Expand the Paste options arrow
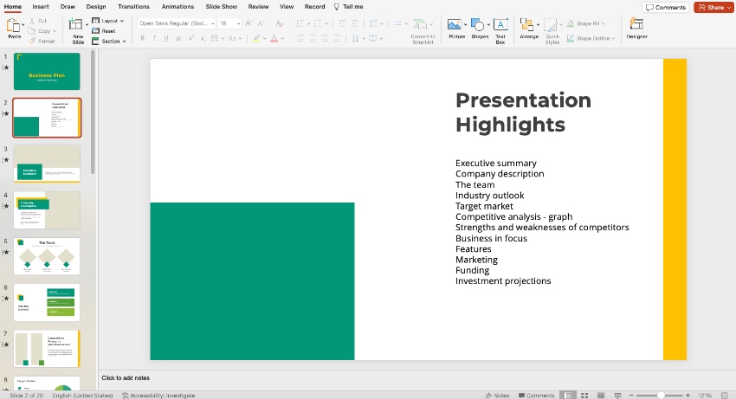Viewport: 736px width, 399px height. point(23,25)
